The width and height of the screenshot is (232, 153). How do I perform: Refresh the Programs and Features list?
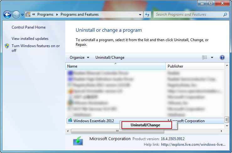[147, 14]
